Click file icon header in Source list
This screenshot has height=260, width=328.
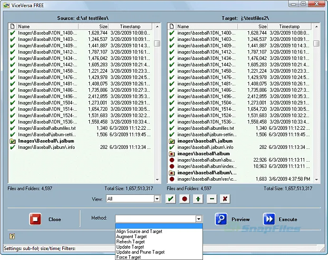[x=12, y=26]
